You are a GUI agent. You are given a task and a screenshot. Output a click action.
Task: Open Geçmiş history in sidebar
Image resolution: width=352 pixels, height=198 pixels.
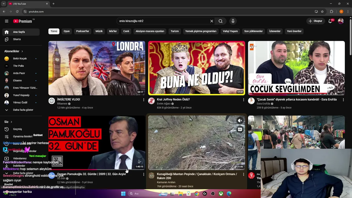(21, 129)
